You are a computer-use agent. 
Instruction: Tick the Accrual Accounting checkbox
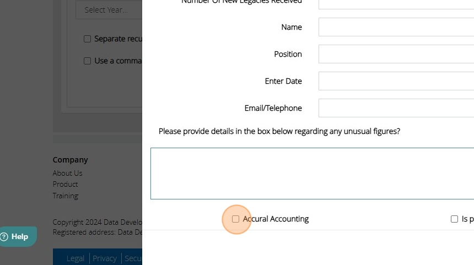[x=236, y=219]
